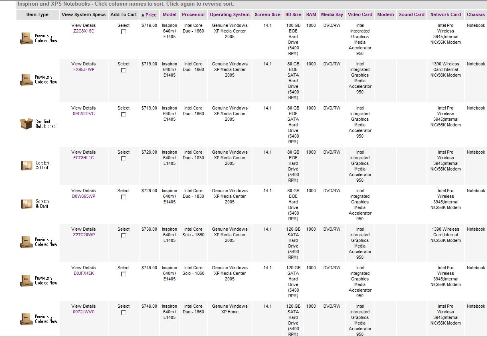Sort by the Video Card column

point(360,14)
